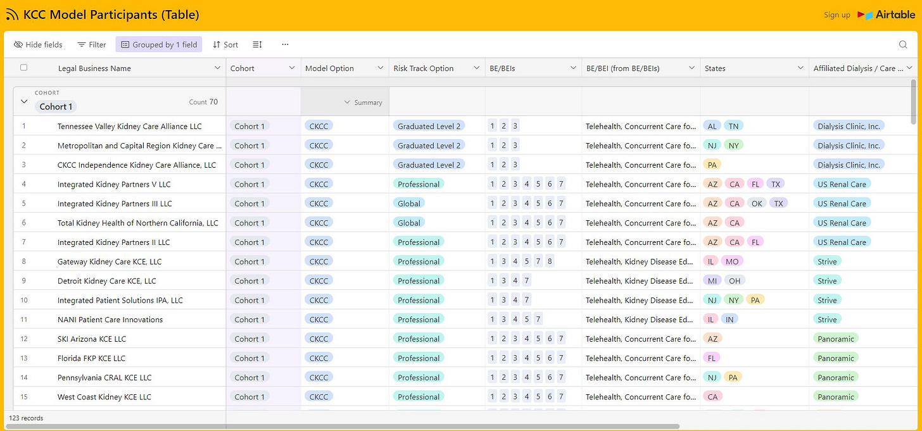
Task: Open the row height icon
Action: [257, 44]
